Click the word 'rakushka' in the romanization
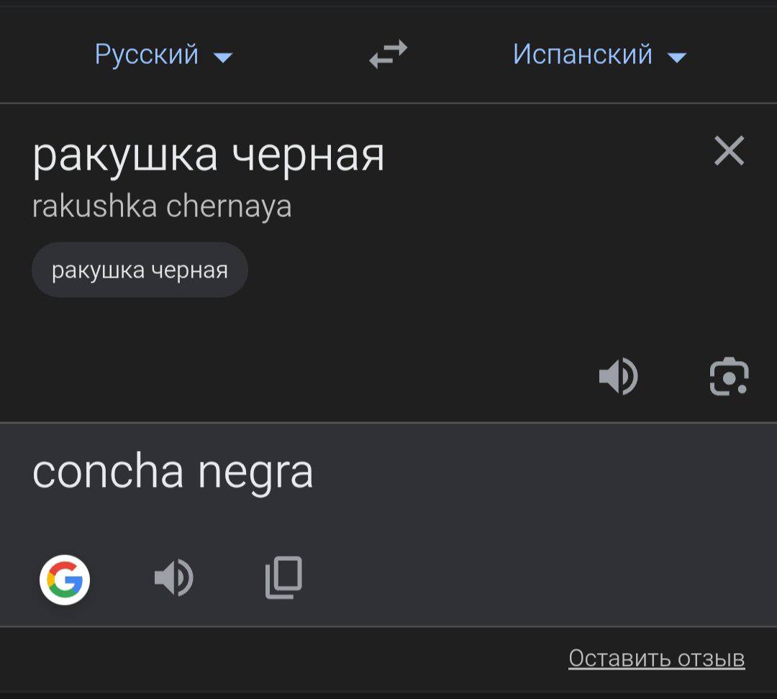777x699 pixels. [94, 206]
